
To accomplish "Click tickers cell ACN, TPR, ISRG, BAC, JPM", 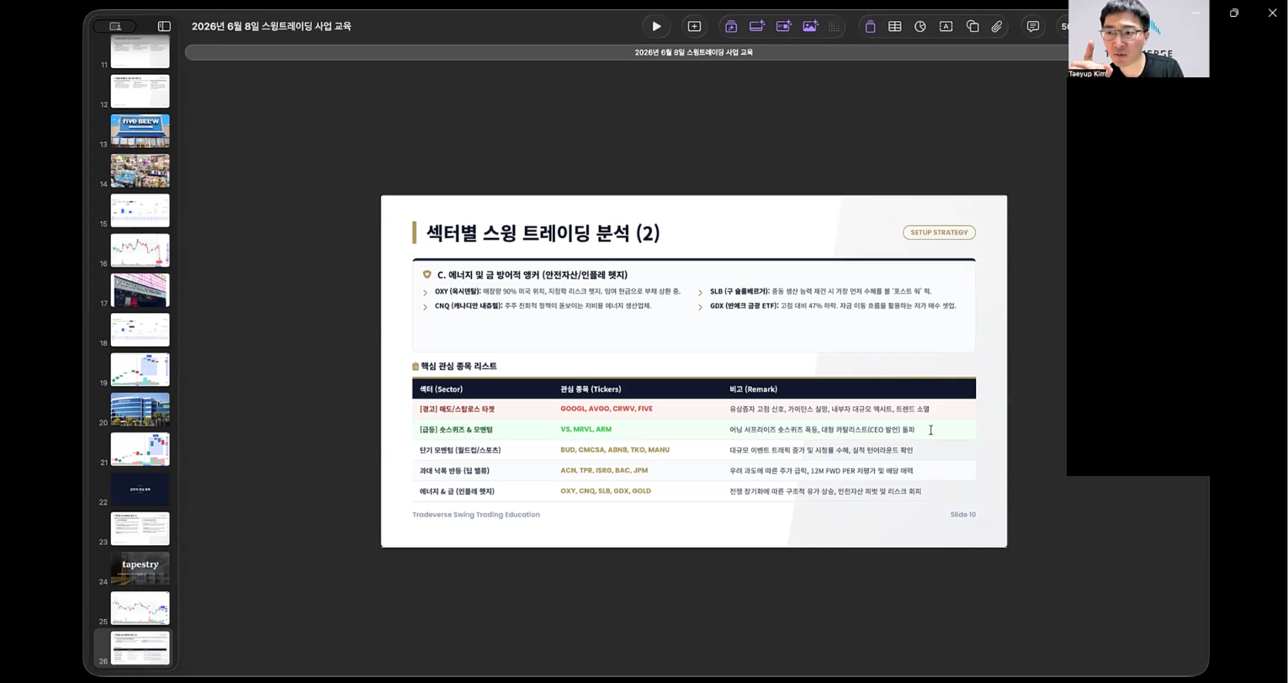I will (x=604, y=471).
